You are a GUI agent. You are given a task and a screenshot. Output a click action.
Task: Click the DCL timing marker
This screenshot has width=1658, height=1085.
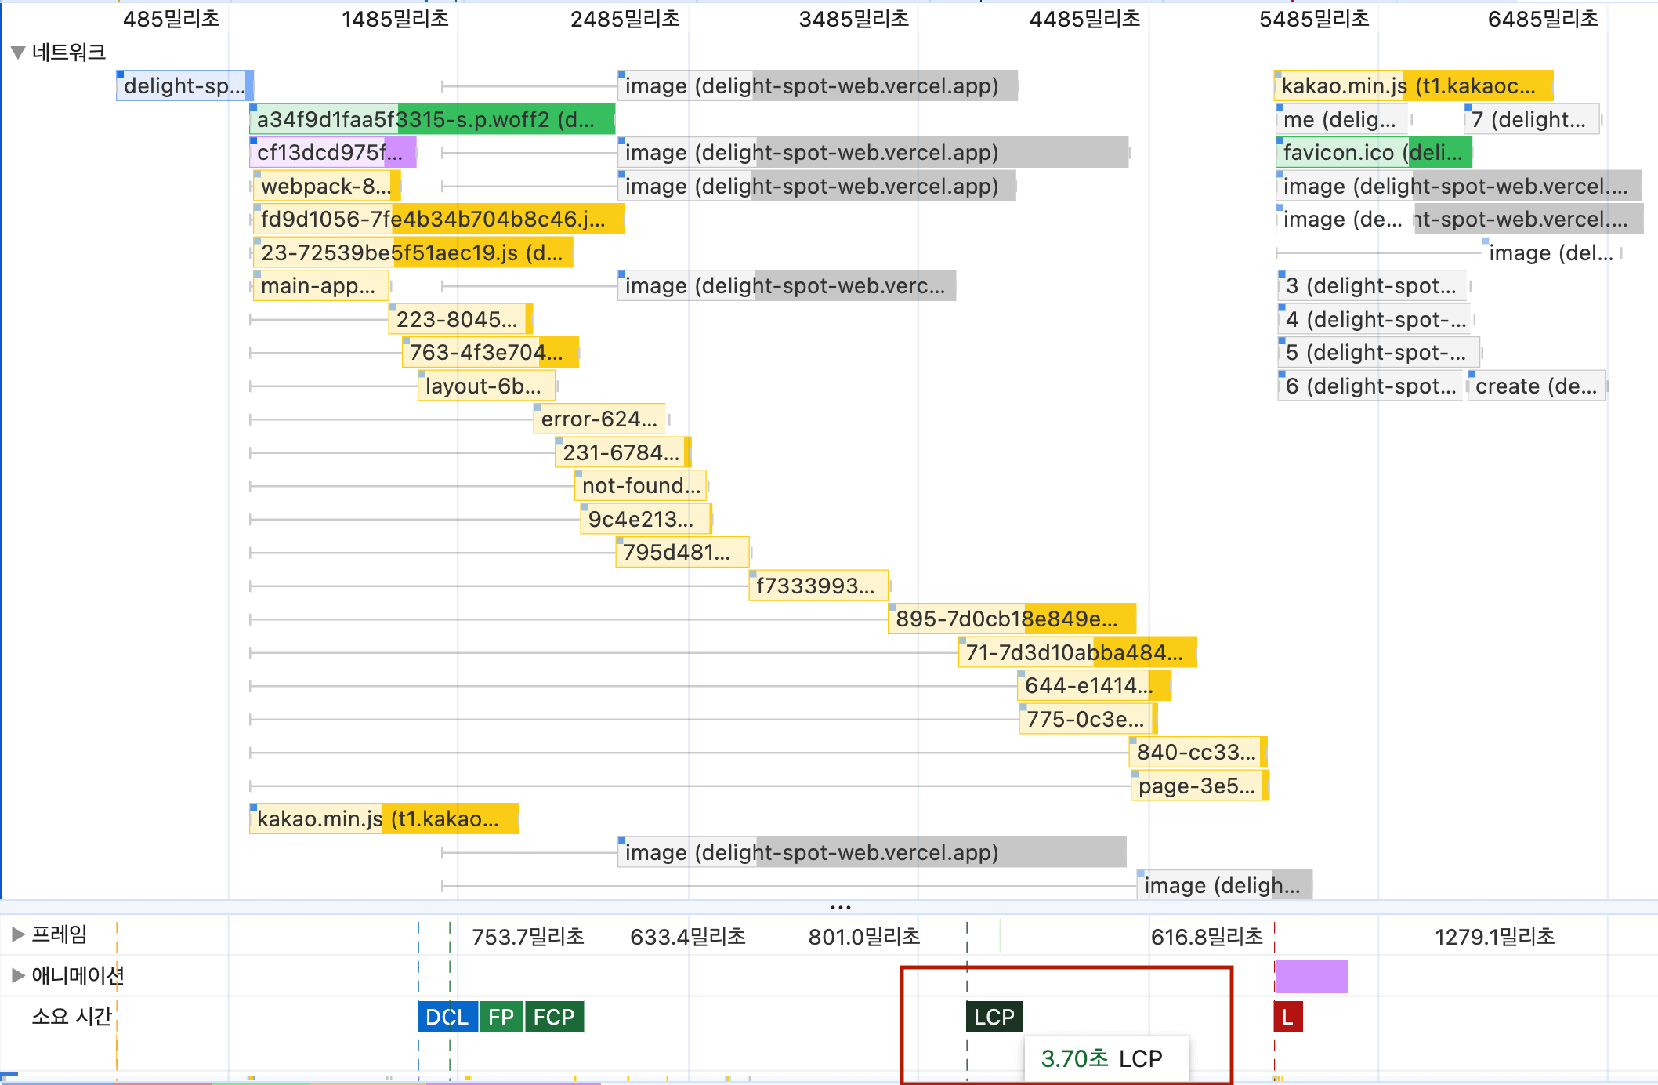pos(447,1018)
